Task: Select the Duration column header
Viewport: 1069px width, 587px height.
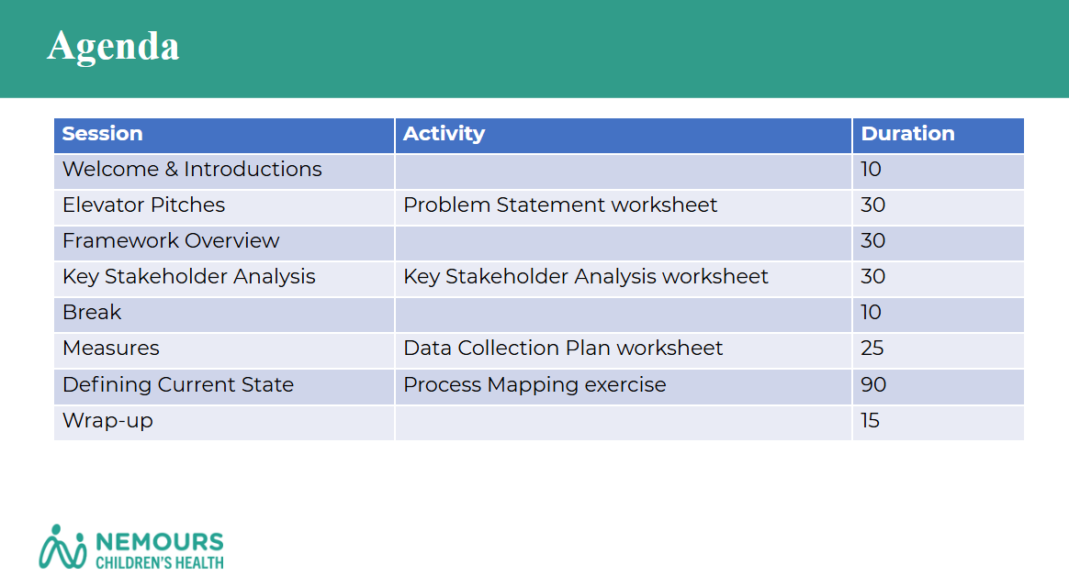Action: 907,134
